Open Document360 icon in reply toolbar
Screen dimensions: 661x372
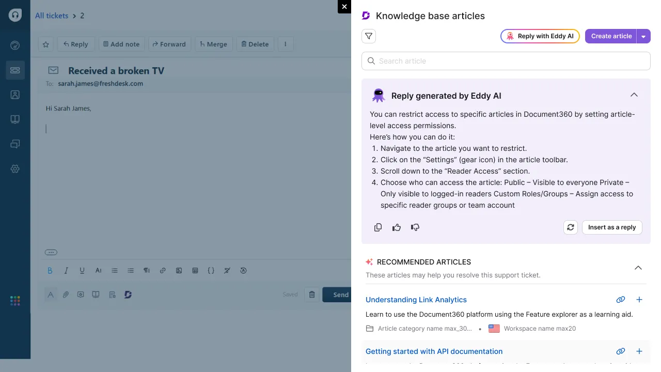128,295
